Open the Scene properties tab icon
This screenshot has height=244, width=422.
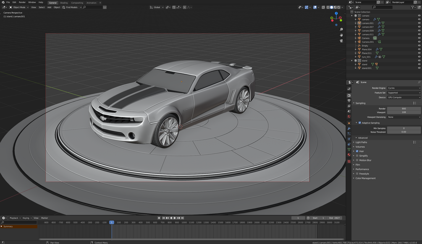(x=349, y=111)
